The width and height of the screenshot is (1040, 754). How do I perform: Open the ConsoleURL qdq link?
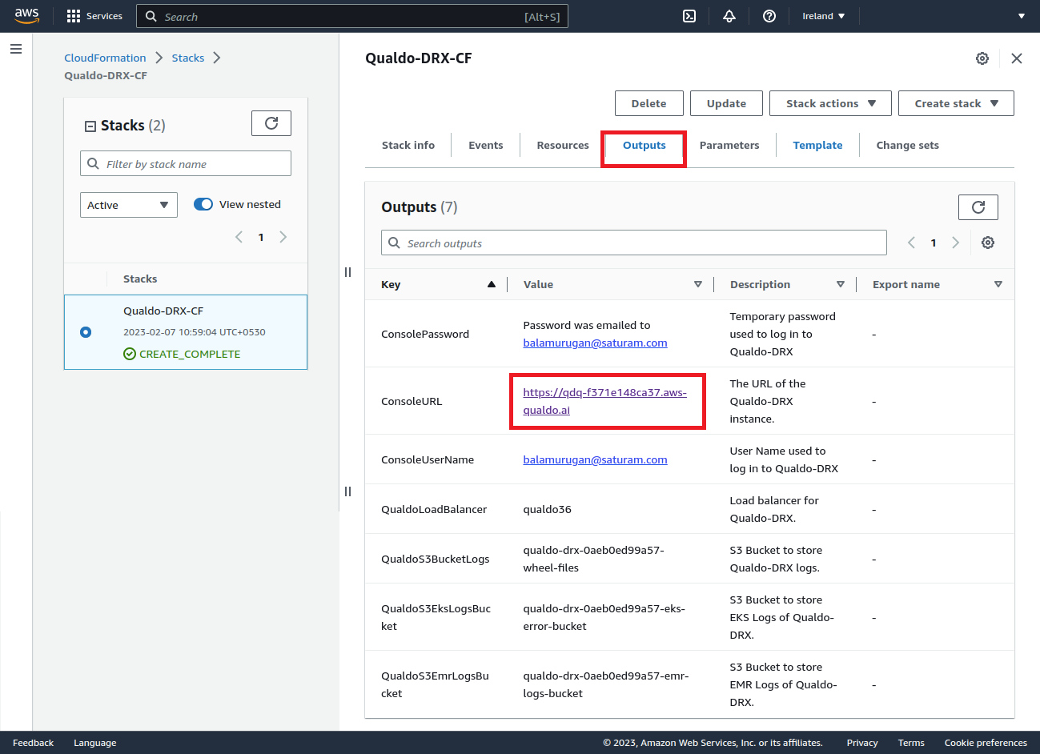pos(604,401)
